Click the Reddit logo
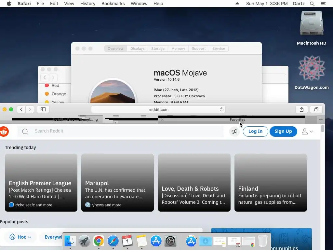 tap(4, 132)
